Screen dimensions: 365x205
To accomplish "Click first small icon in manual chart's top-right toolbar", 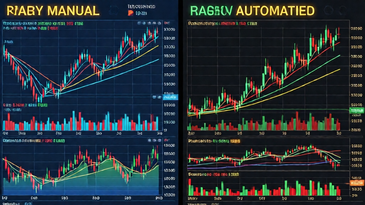I will click(139, 23).
